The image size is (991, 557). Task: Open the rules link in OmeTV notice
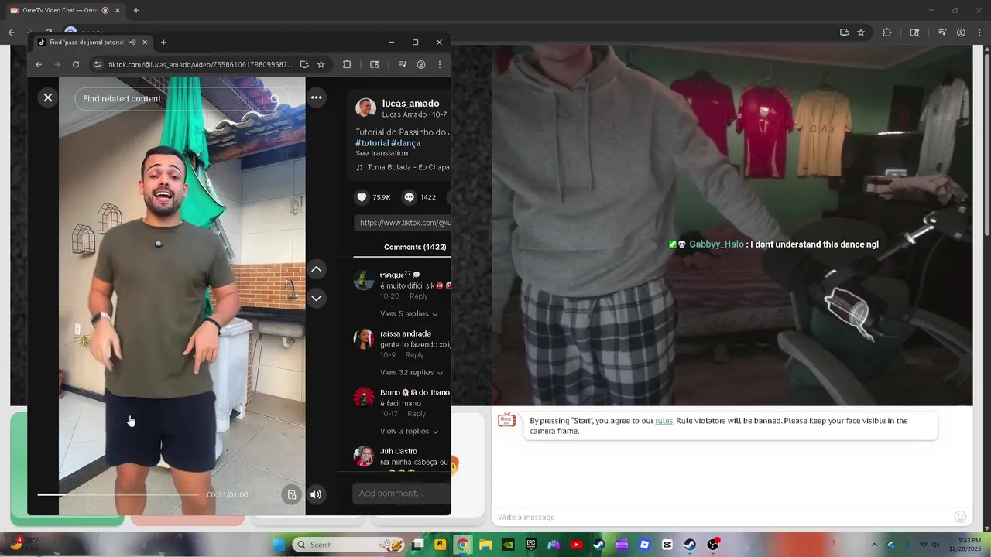tap(664, 421)
